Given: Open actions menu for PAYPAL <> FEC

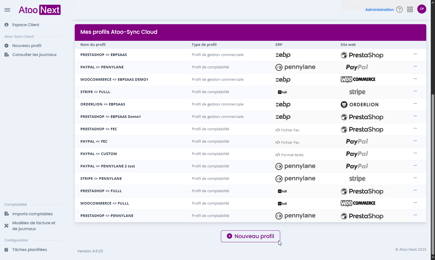Looking at the screenshot, I should coord(415,141).
